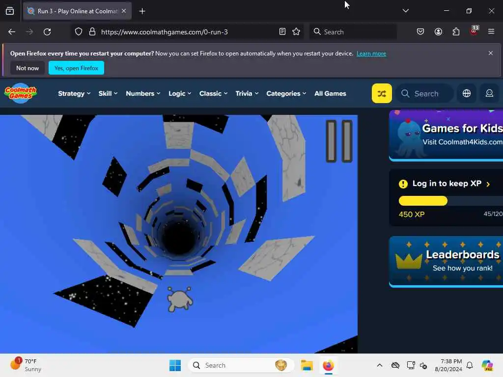Click the crossed-out cloud sync tray icon
The width and height of the screenshot is (503, 377).
[395, 365]
